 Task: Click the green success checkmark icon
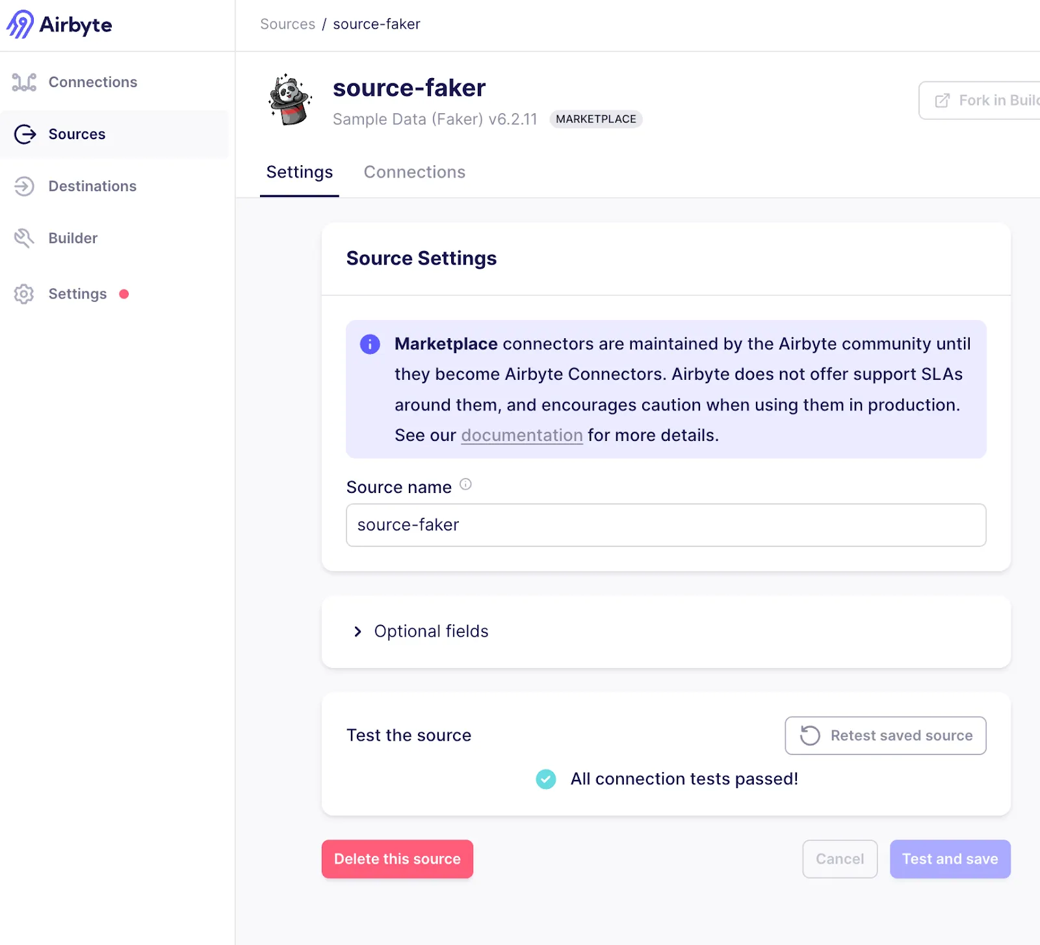pyautogui.click(x=546, y=779)
